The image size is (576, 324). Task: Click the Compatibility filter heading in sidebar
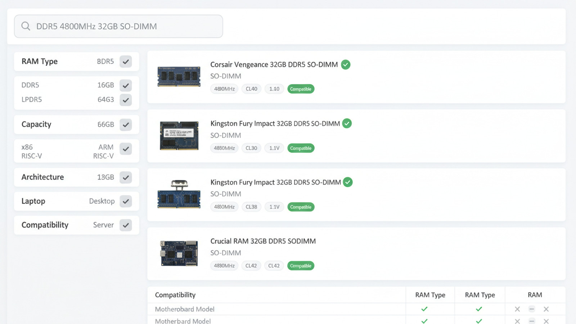click(45, 225)
